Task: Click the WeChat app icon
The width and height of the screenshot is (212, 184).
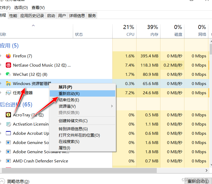Action: point(8,74)
